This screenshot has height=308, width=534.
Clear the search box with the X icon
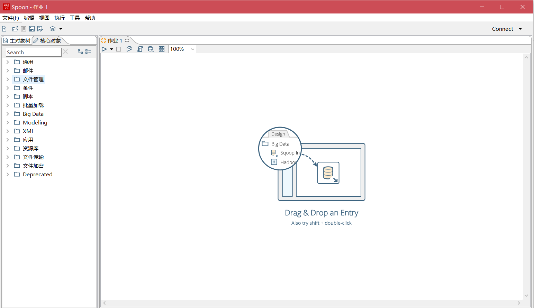[65, 52]
